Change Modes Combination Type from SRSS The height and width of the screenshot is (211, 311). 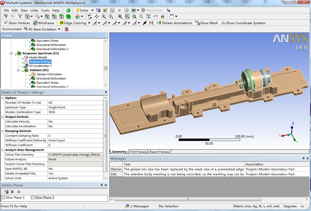[x=75, y=112]
